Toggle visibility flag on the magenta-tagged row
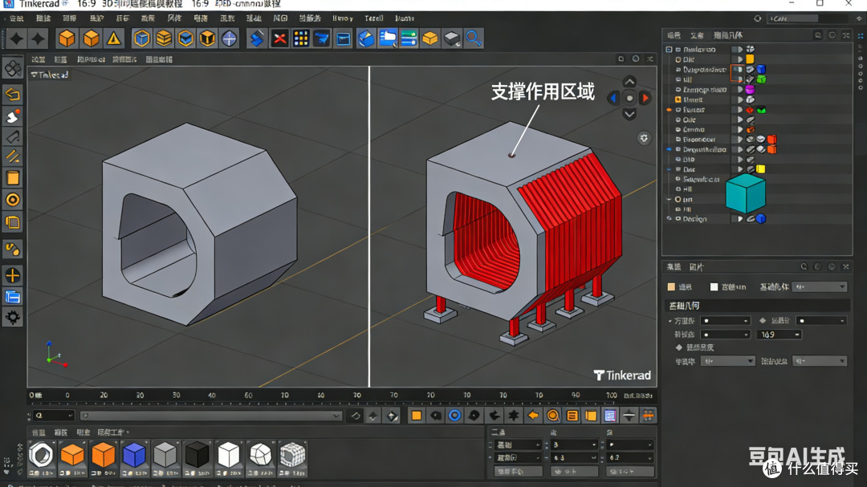The image size is (867, 487). [739, 90]
